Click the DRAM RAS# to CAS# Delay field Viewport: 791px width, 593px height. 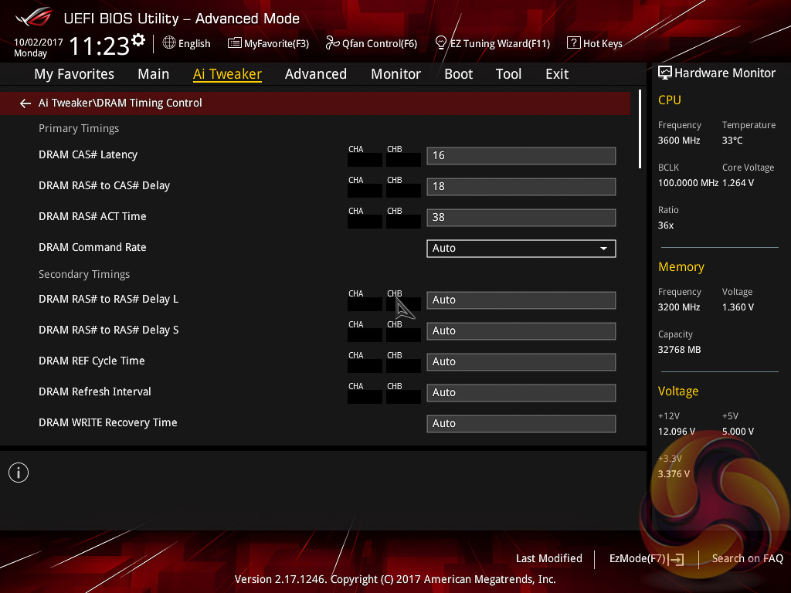click(x=521, y=187)
